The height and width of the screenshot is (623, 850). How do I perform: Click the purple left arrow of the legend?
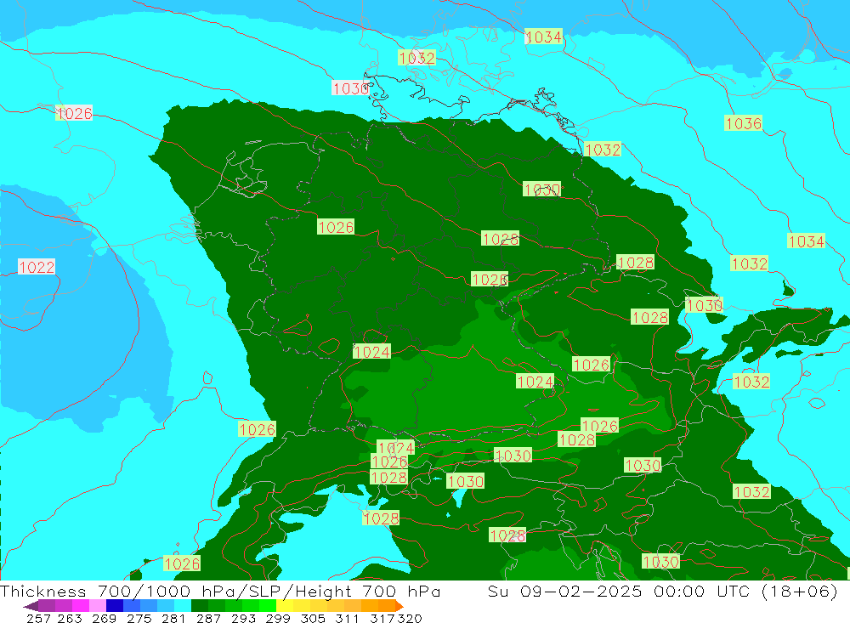coord(31,606)
